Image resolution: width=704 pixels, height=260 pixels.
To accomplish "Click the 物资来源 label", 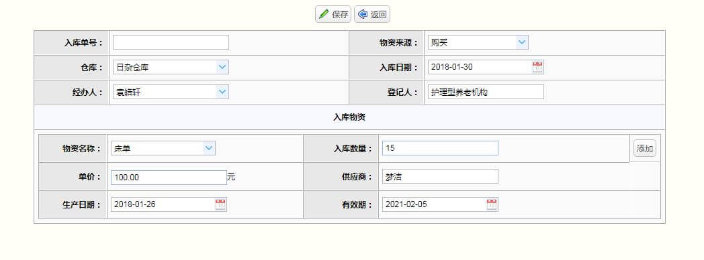I will [399, 43].
